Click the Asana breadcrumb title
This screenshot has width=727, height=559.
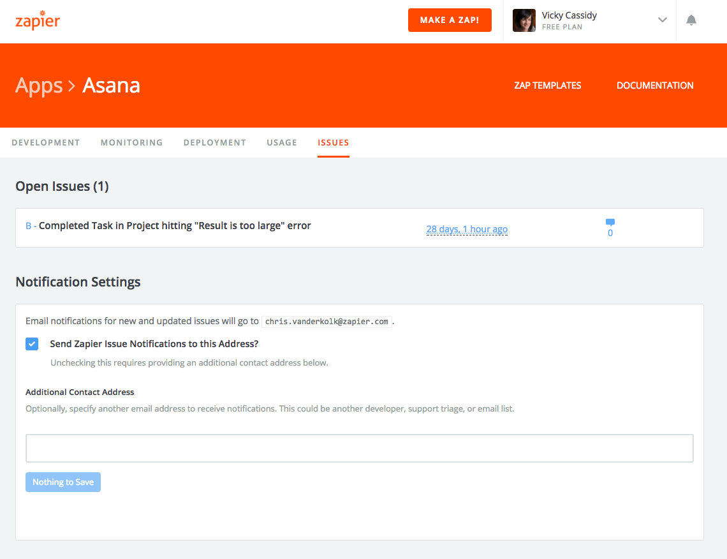click(111, 86)
